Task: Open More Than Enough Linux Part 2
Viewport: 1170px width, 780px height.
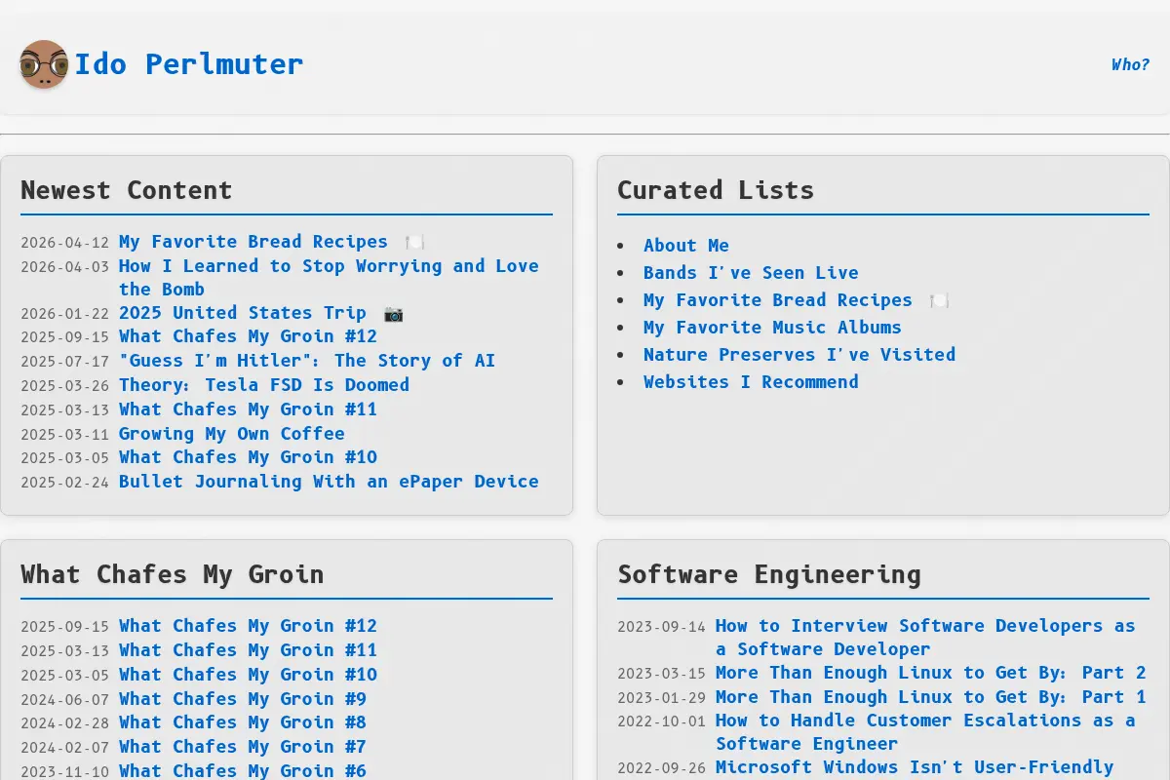Action: (x=931, y=673)
